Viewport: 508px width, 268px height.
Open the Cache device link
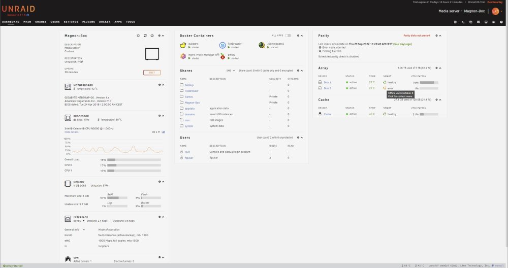tap(328, 114)
